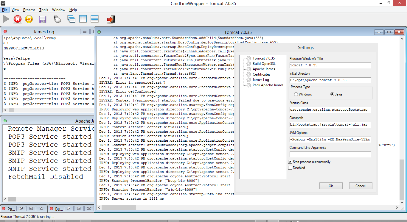Click the gear icon beside Apache James
The height and width of the screenshot is (222, 407).
click(249, 69)
